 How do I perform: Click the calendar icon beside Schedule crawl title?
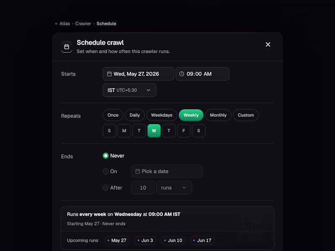coord(67,47)
